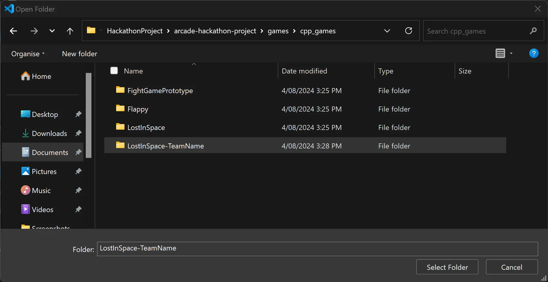Expand chevron after arcade-hackathon-project breadcrumb
This screenshot has width=548, height=282.
tap(262, 31)
